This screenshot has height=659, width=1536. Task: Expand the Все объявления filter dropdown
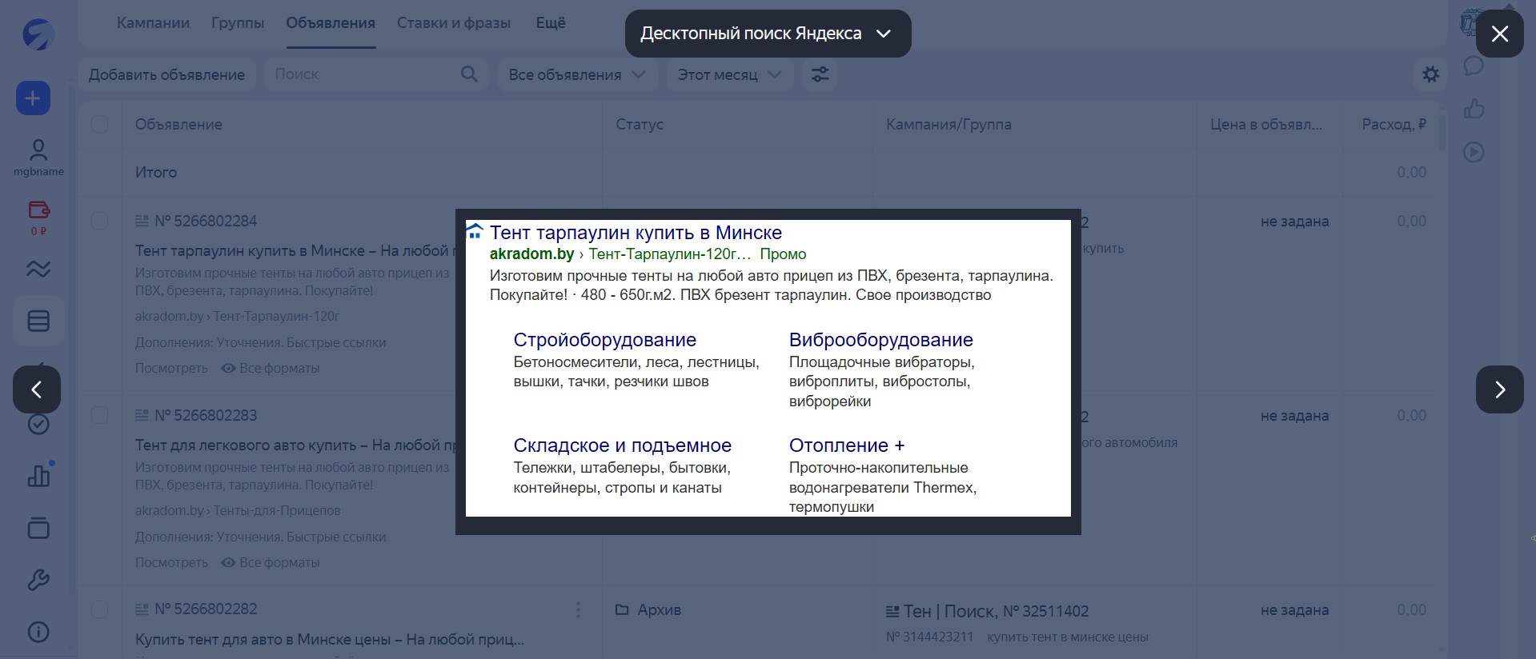coord(576,74)
